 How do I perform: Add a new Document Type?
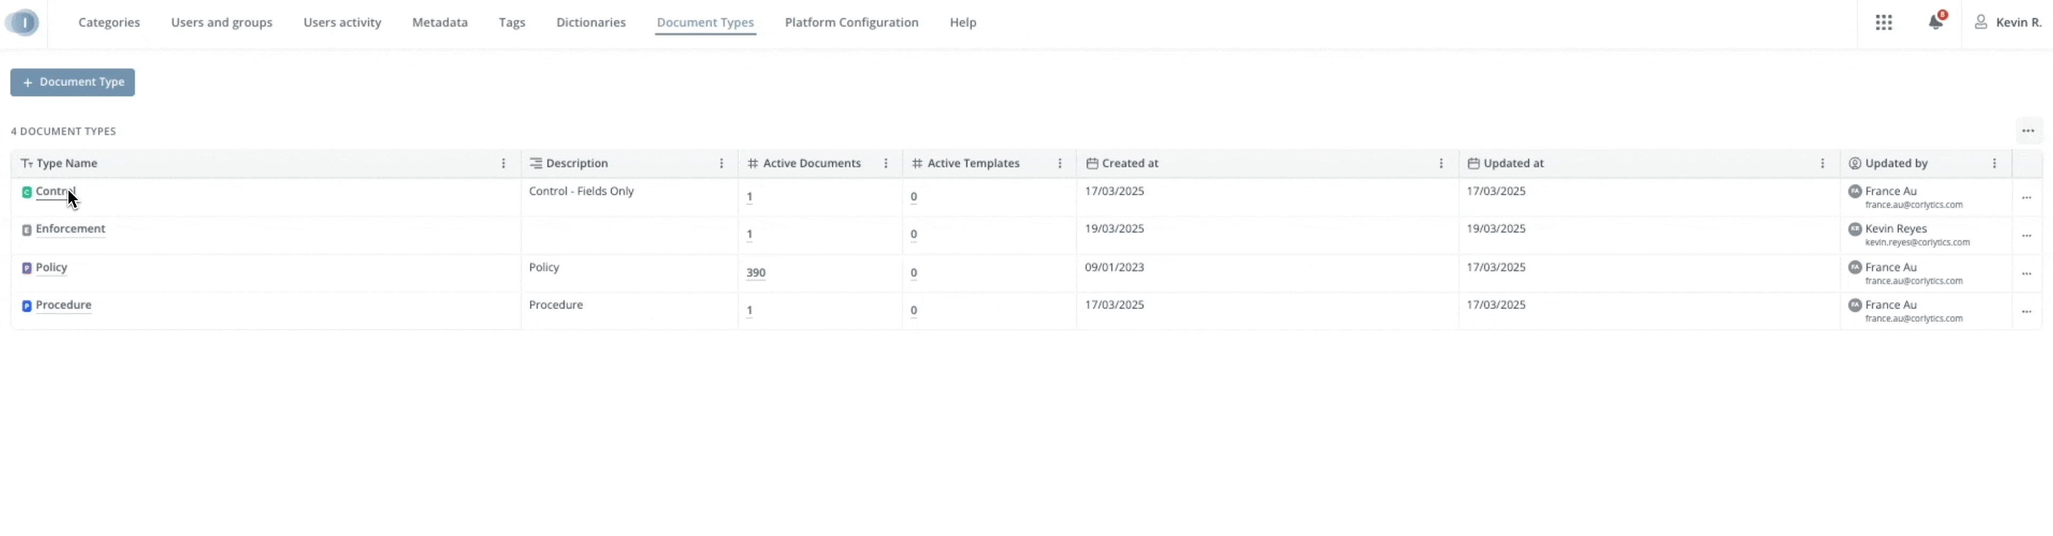(x=73, y=82)
